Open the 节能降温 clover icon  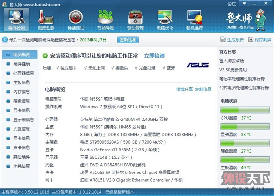pos(105,20)
